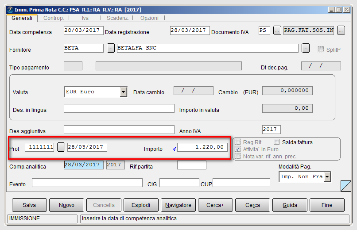Open lookup after BETALFA SNC name
Screen dimensions: 357x230
tap(306, 48)
